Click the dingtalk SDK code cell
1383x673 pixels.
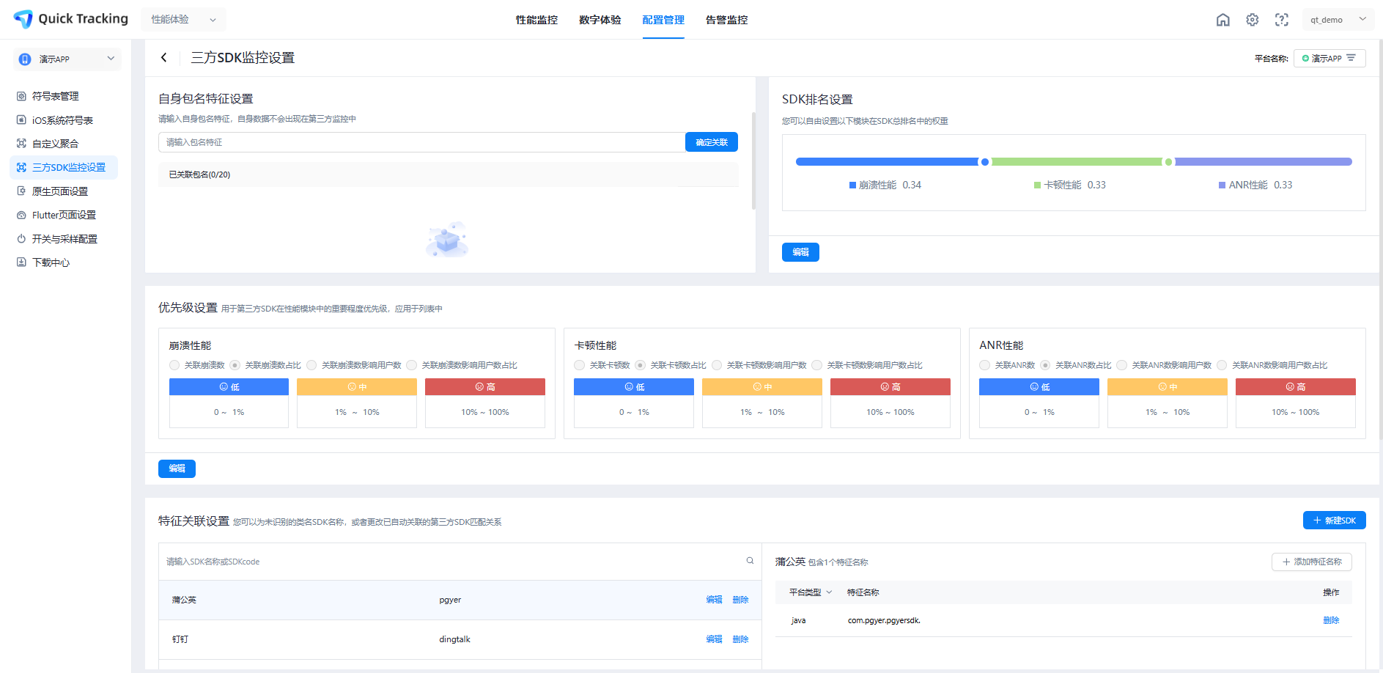coord(454,639)
